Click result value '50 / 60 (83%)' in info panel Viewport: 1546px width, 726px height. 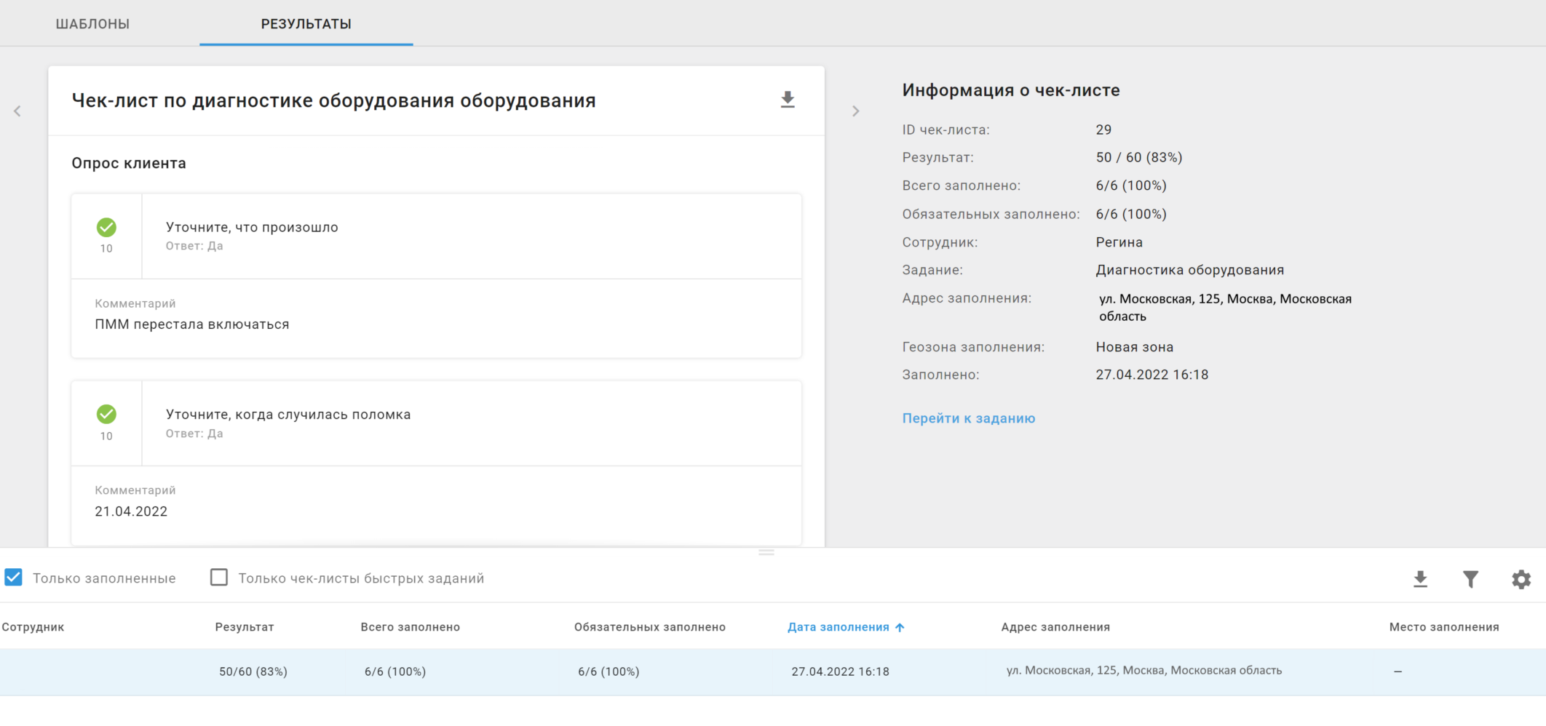(x=1139, y=158)
